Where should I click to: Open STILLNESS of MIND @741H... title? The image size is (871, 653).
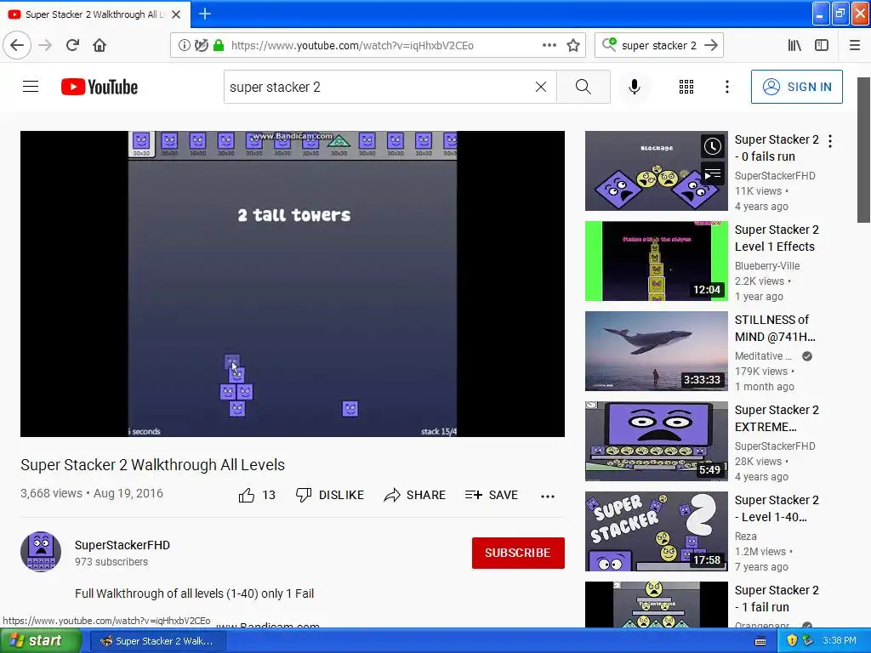click(x=775, y=327)
